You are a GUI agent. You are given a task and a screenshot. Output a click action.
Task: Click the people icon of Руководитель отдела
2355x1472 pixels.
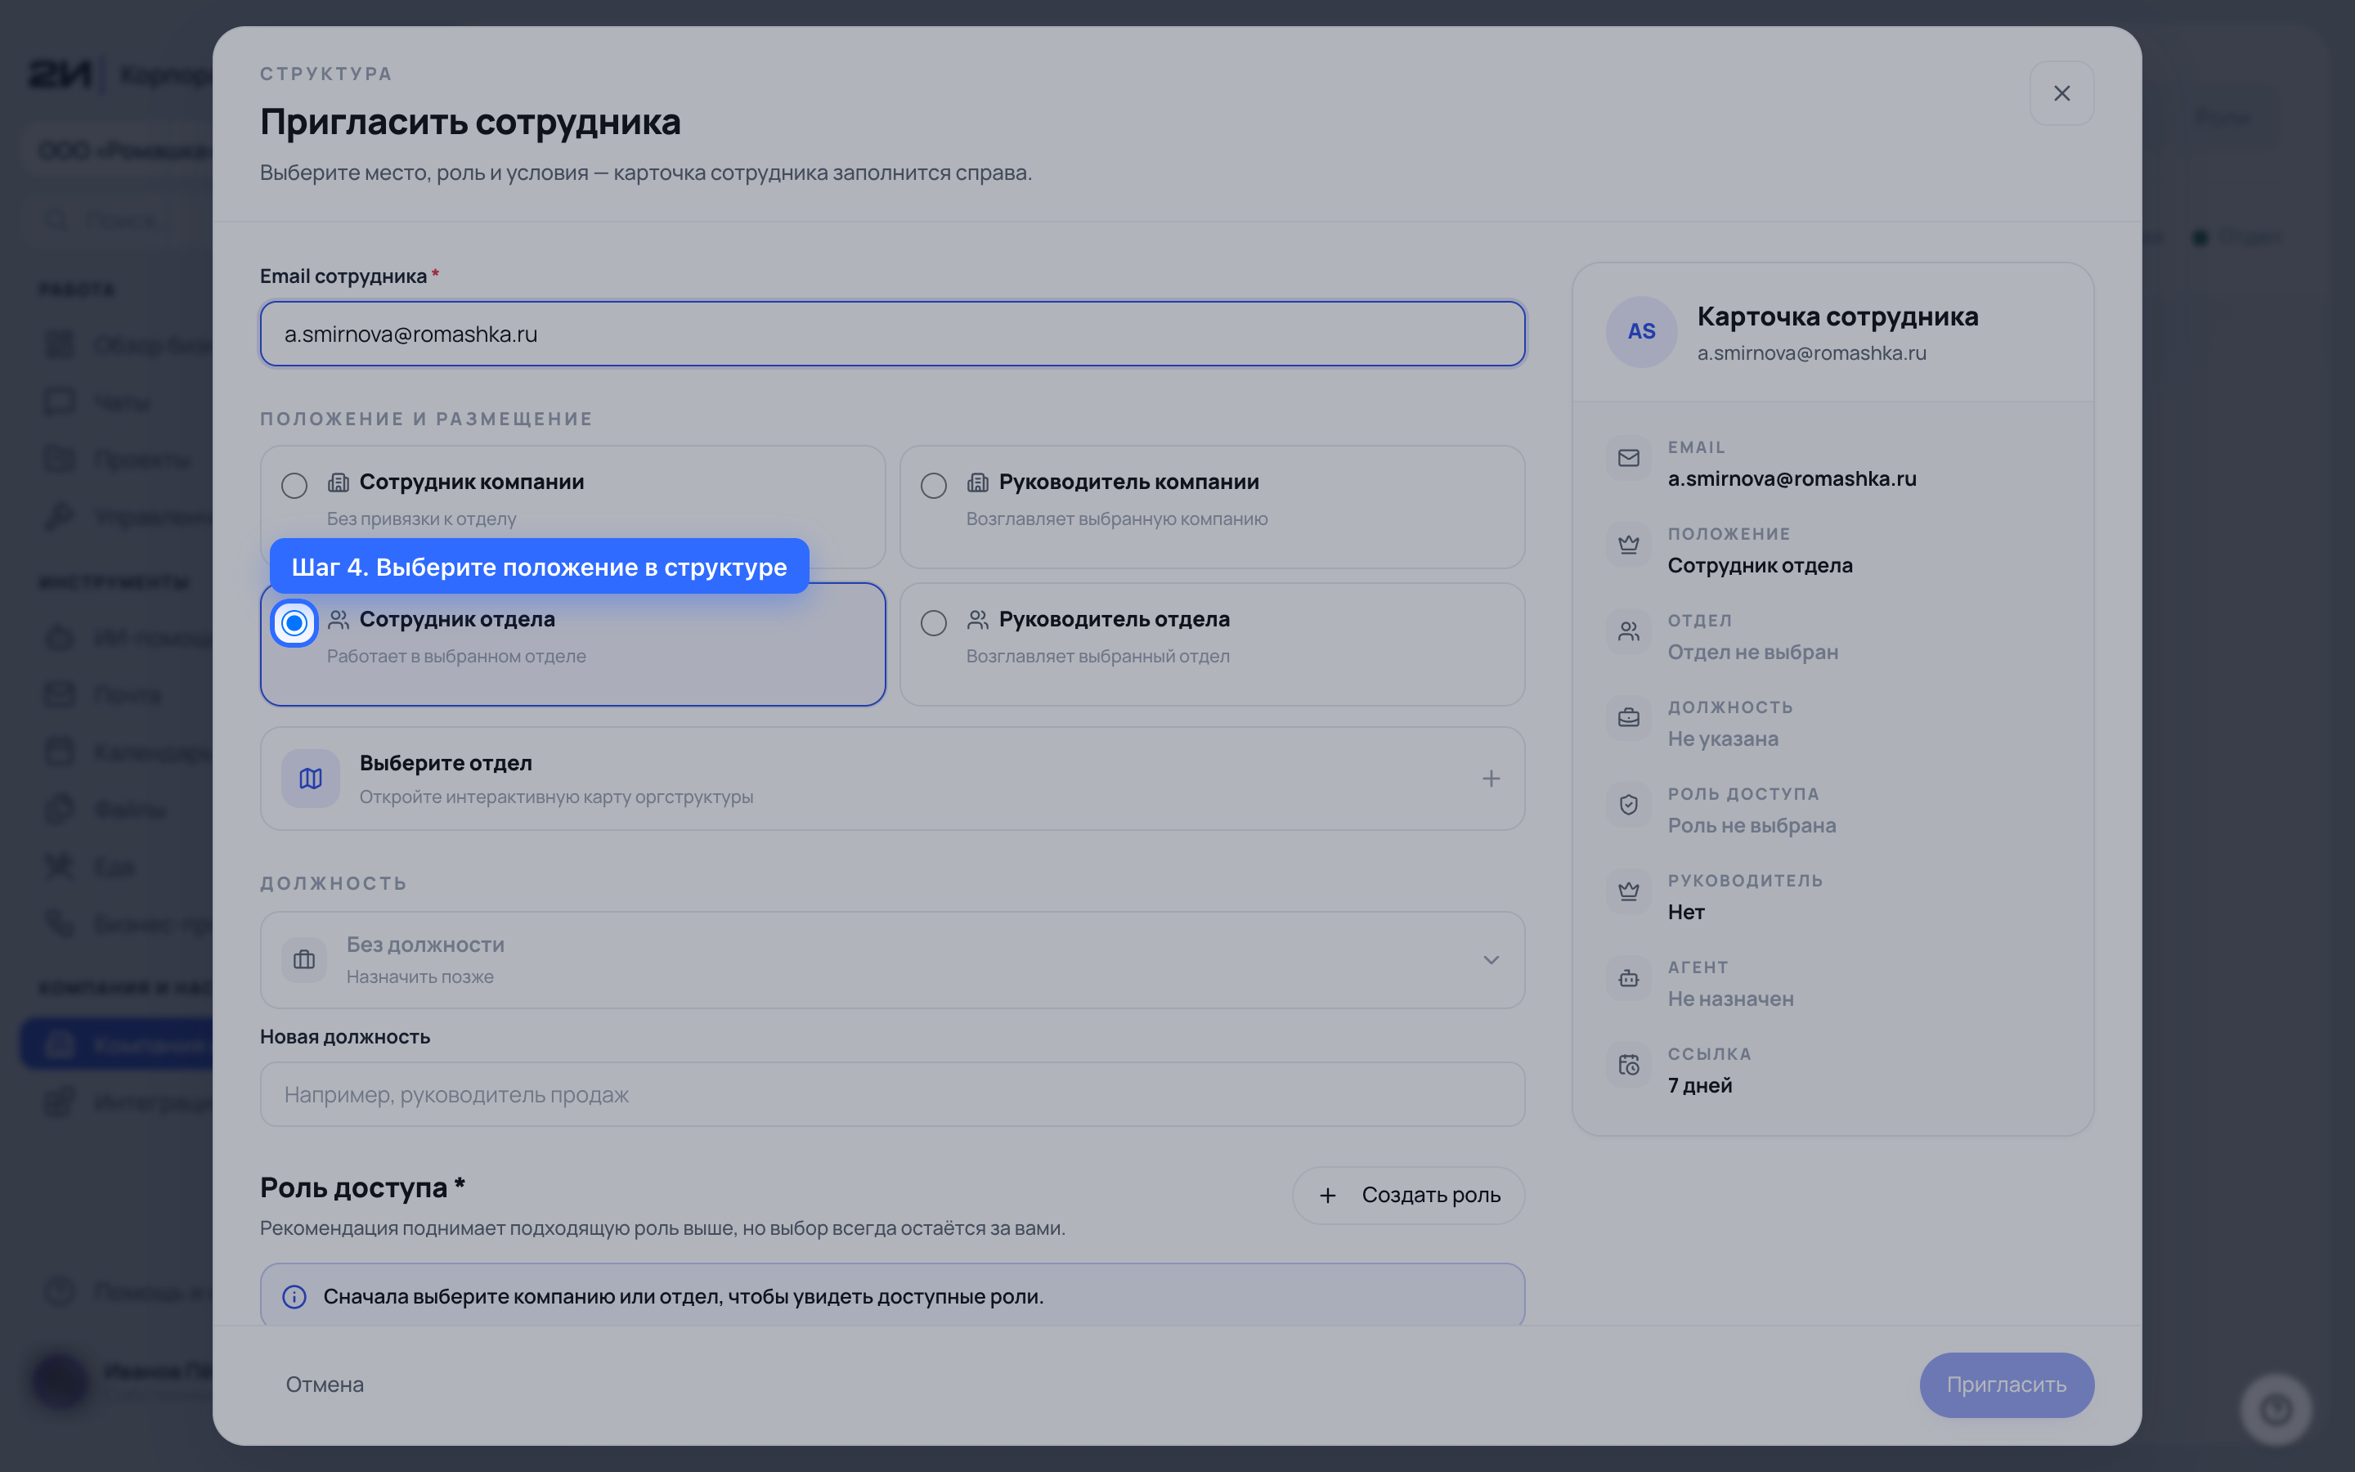978,619
